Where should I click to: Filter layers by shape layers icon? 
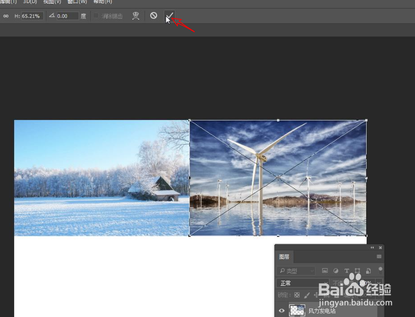pos(357,271)
